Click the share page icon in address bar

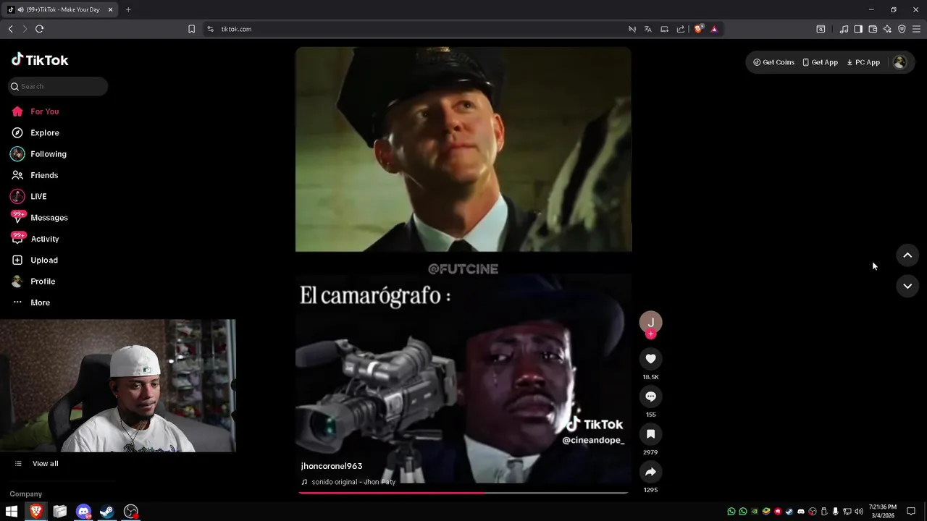coord(681,29)
